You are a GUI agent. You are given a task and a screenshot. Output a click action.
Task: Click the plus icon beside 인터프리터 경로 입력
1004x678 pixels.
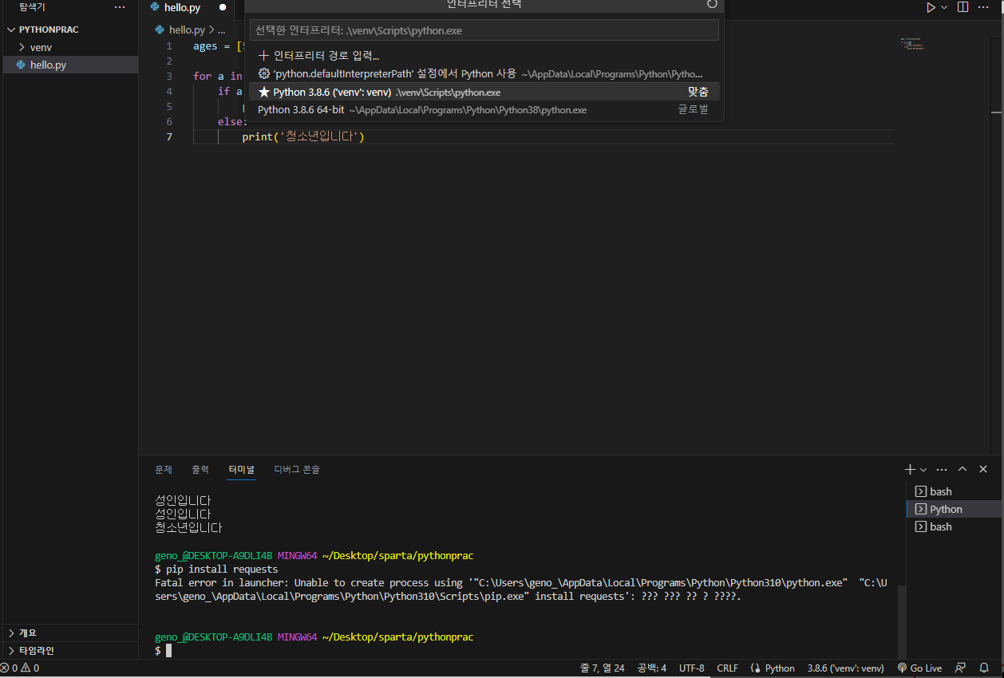pyautogui.click(x=264, y=56)
